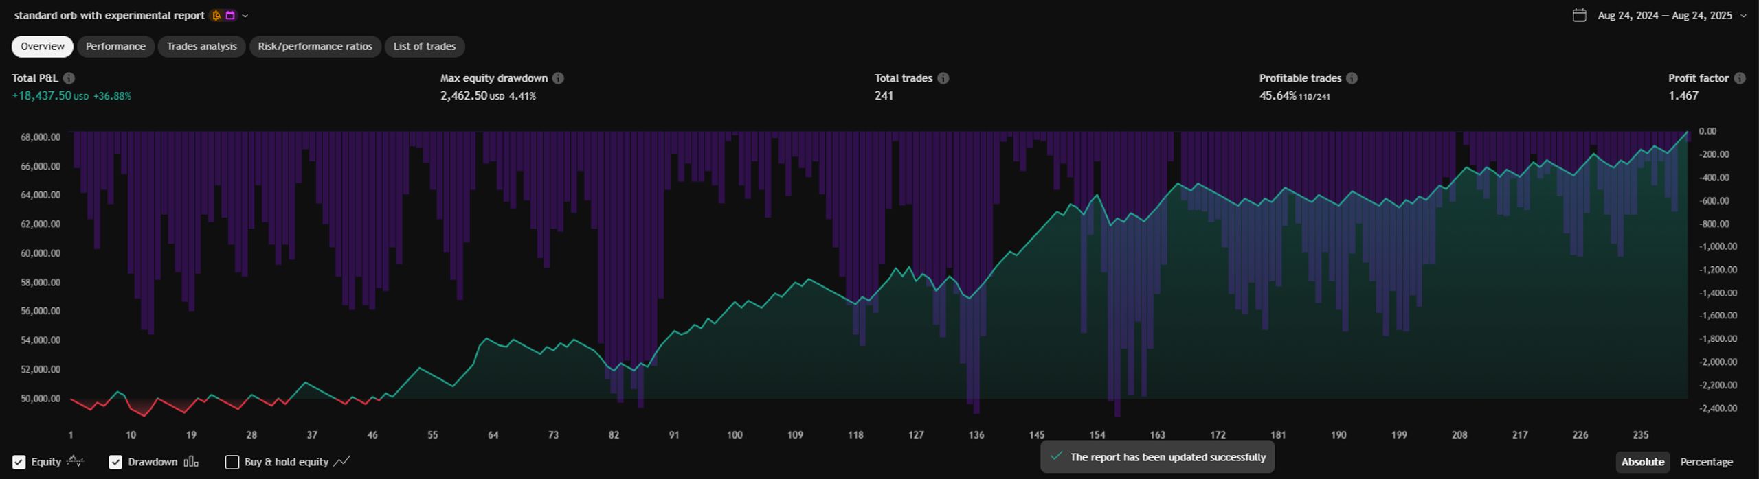Click trade number '82' on the x-axis
The width and height of the screenshot is (1759, 479).
pyautogui.click(x=614, y=435)
